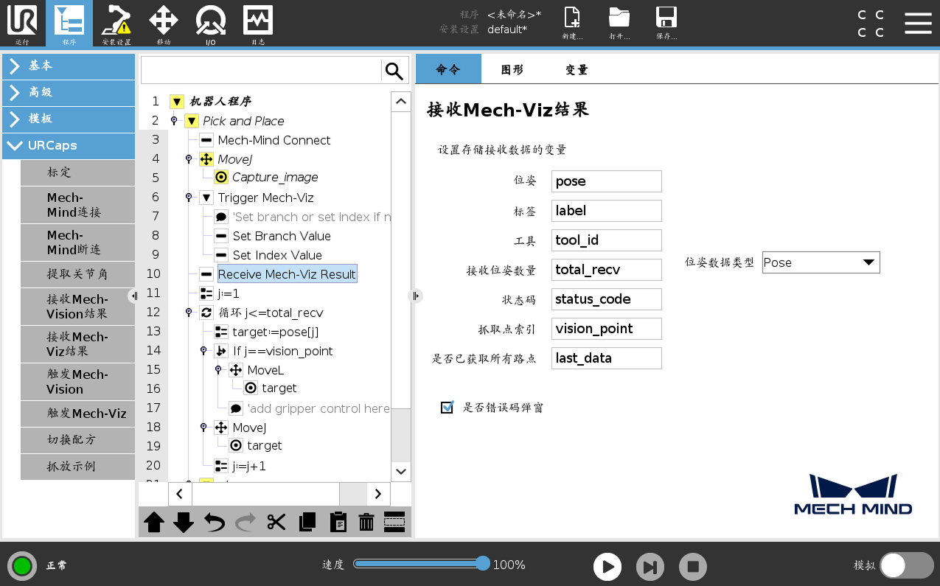Screen dimensions: 940x586
Task: Switch to the 移动 (Move) screen
Action: tap(163, 23)
